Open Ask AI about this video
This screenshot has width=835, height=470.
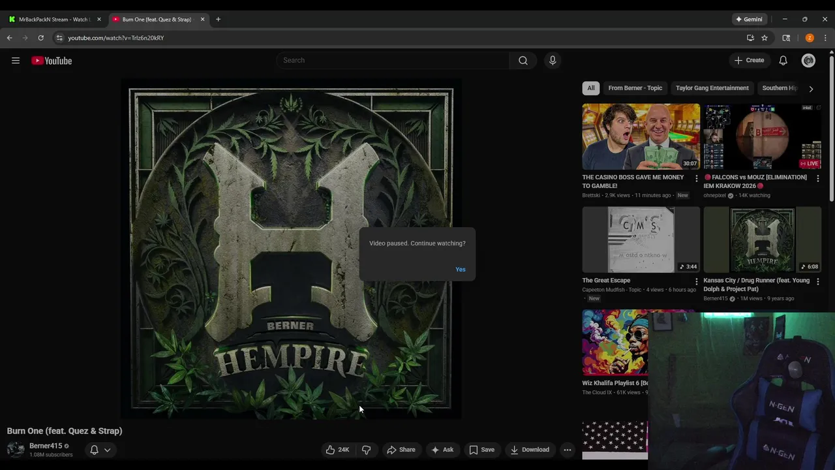point(442,450)
